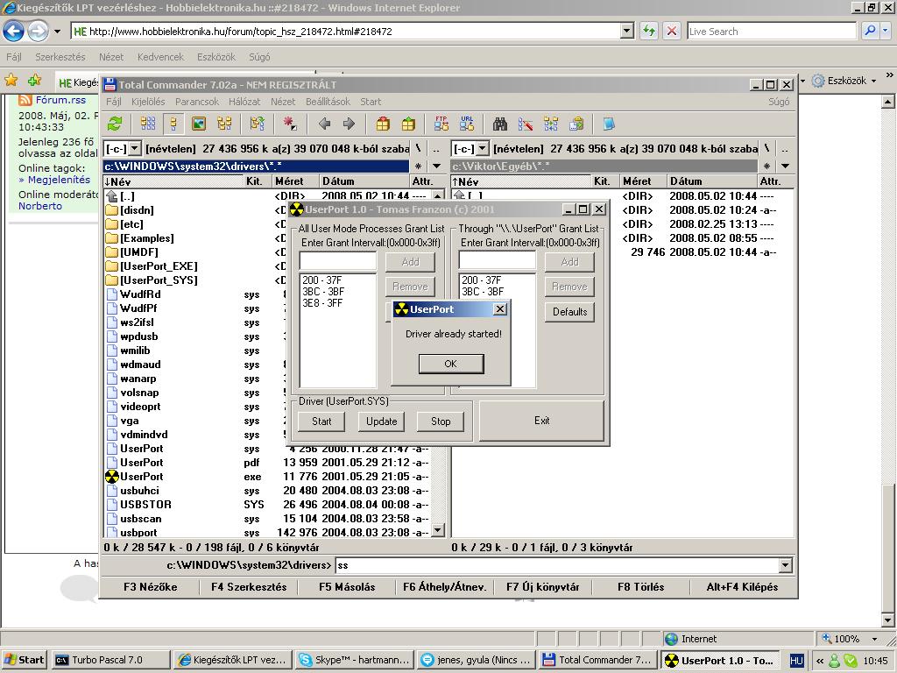Screen dimensions: 897x673
Task: Open the Kedvencek menu in Internet Explorer
Action: click(x=161, y=57)
